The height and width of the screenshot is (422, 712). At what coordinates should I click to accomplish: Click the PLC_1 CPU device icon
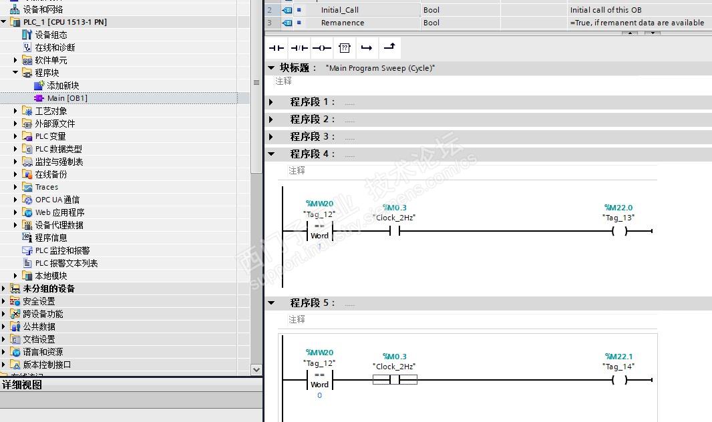[x=15, y=22]
